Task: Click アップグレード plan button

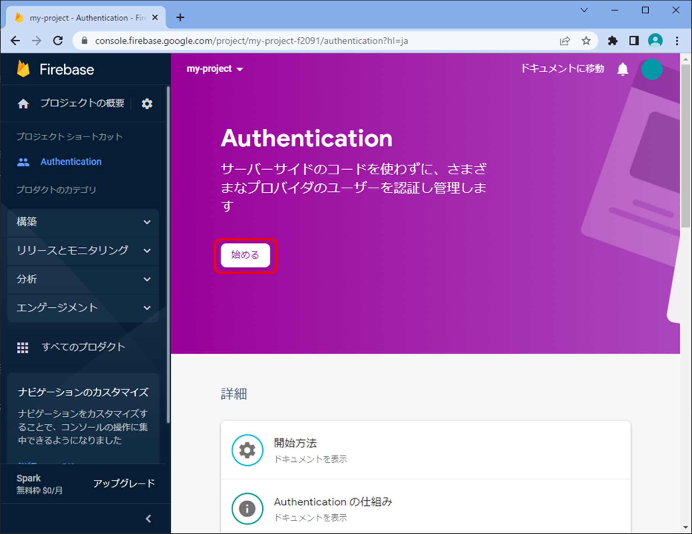Action: [124, 483]
